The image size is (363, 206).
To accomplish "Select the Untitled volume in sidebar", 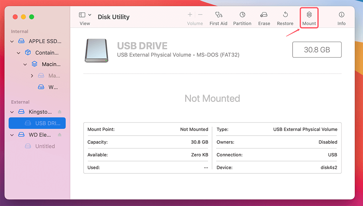I will [45, 146].
